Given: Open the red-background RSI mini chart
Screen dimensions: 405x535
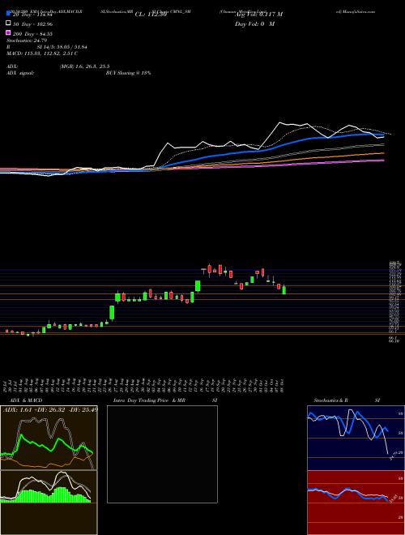Looking at the screenshot, I should coord(356,503).
